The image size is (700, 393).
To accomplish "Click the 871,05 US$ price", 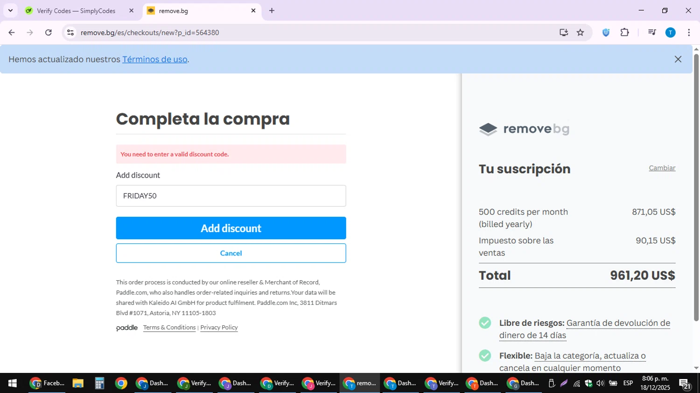I will coord(654,212).
